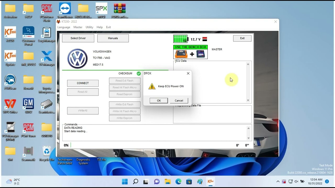
Task: Open the MB_TOOLS folder
Action: click(x=28, y=58)
